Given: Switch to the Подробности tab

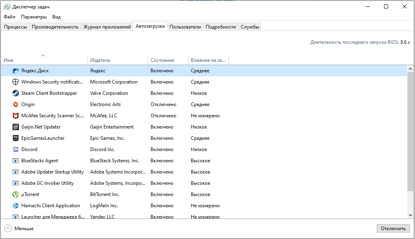Looking at the screenshot, I should (221, 27).
